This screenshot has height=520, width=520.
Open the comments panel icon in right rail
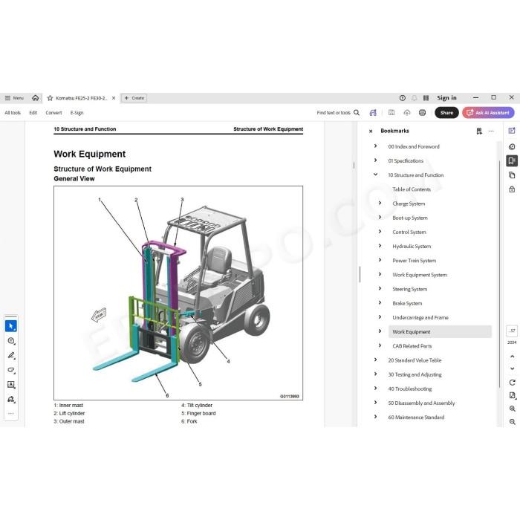pyautogui.click(x=512, y=146)
